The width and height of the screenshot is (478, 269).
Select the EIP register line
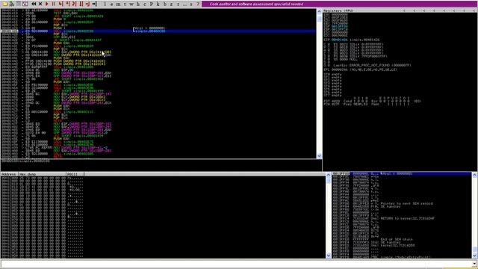click(x=352, y=40)
